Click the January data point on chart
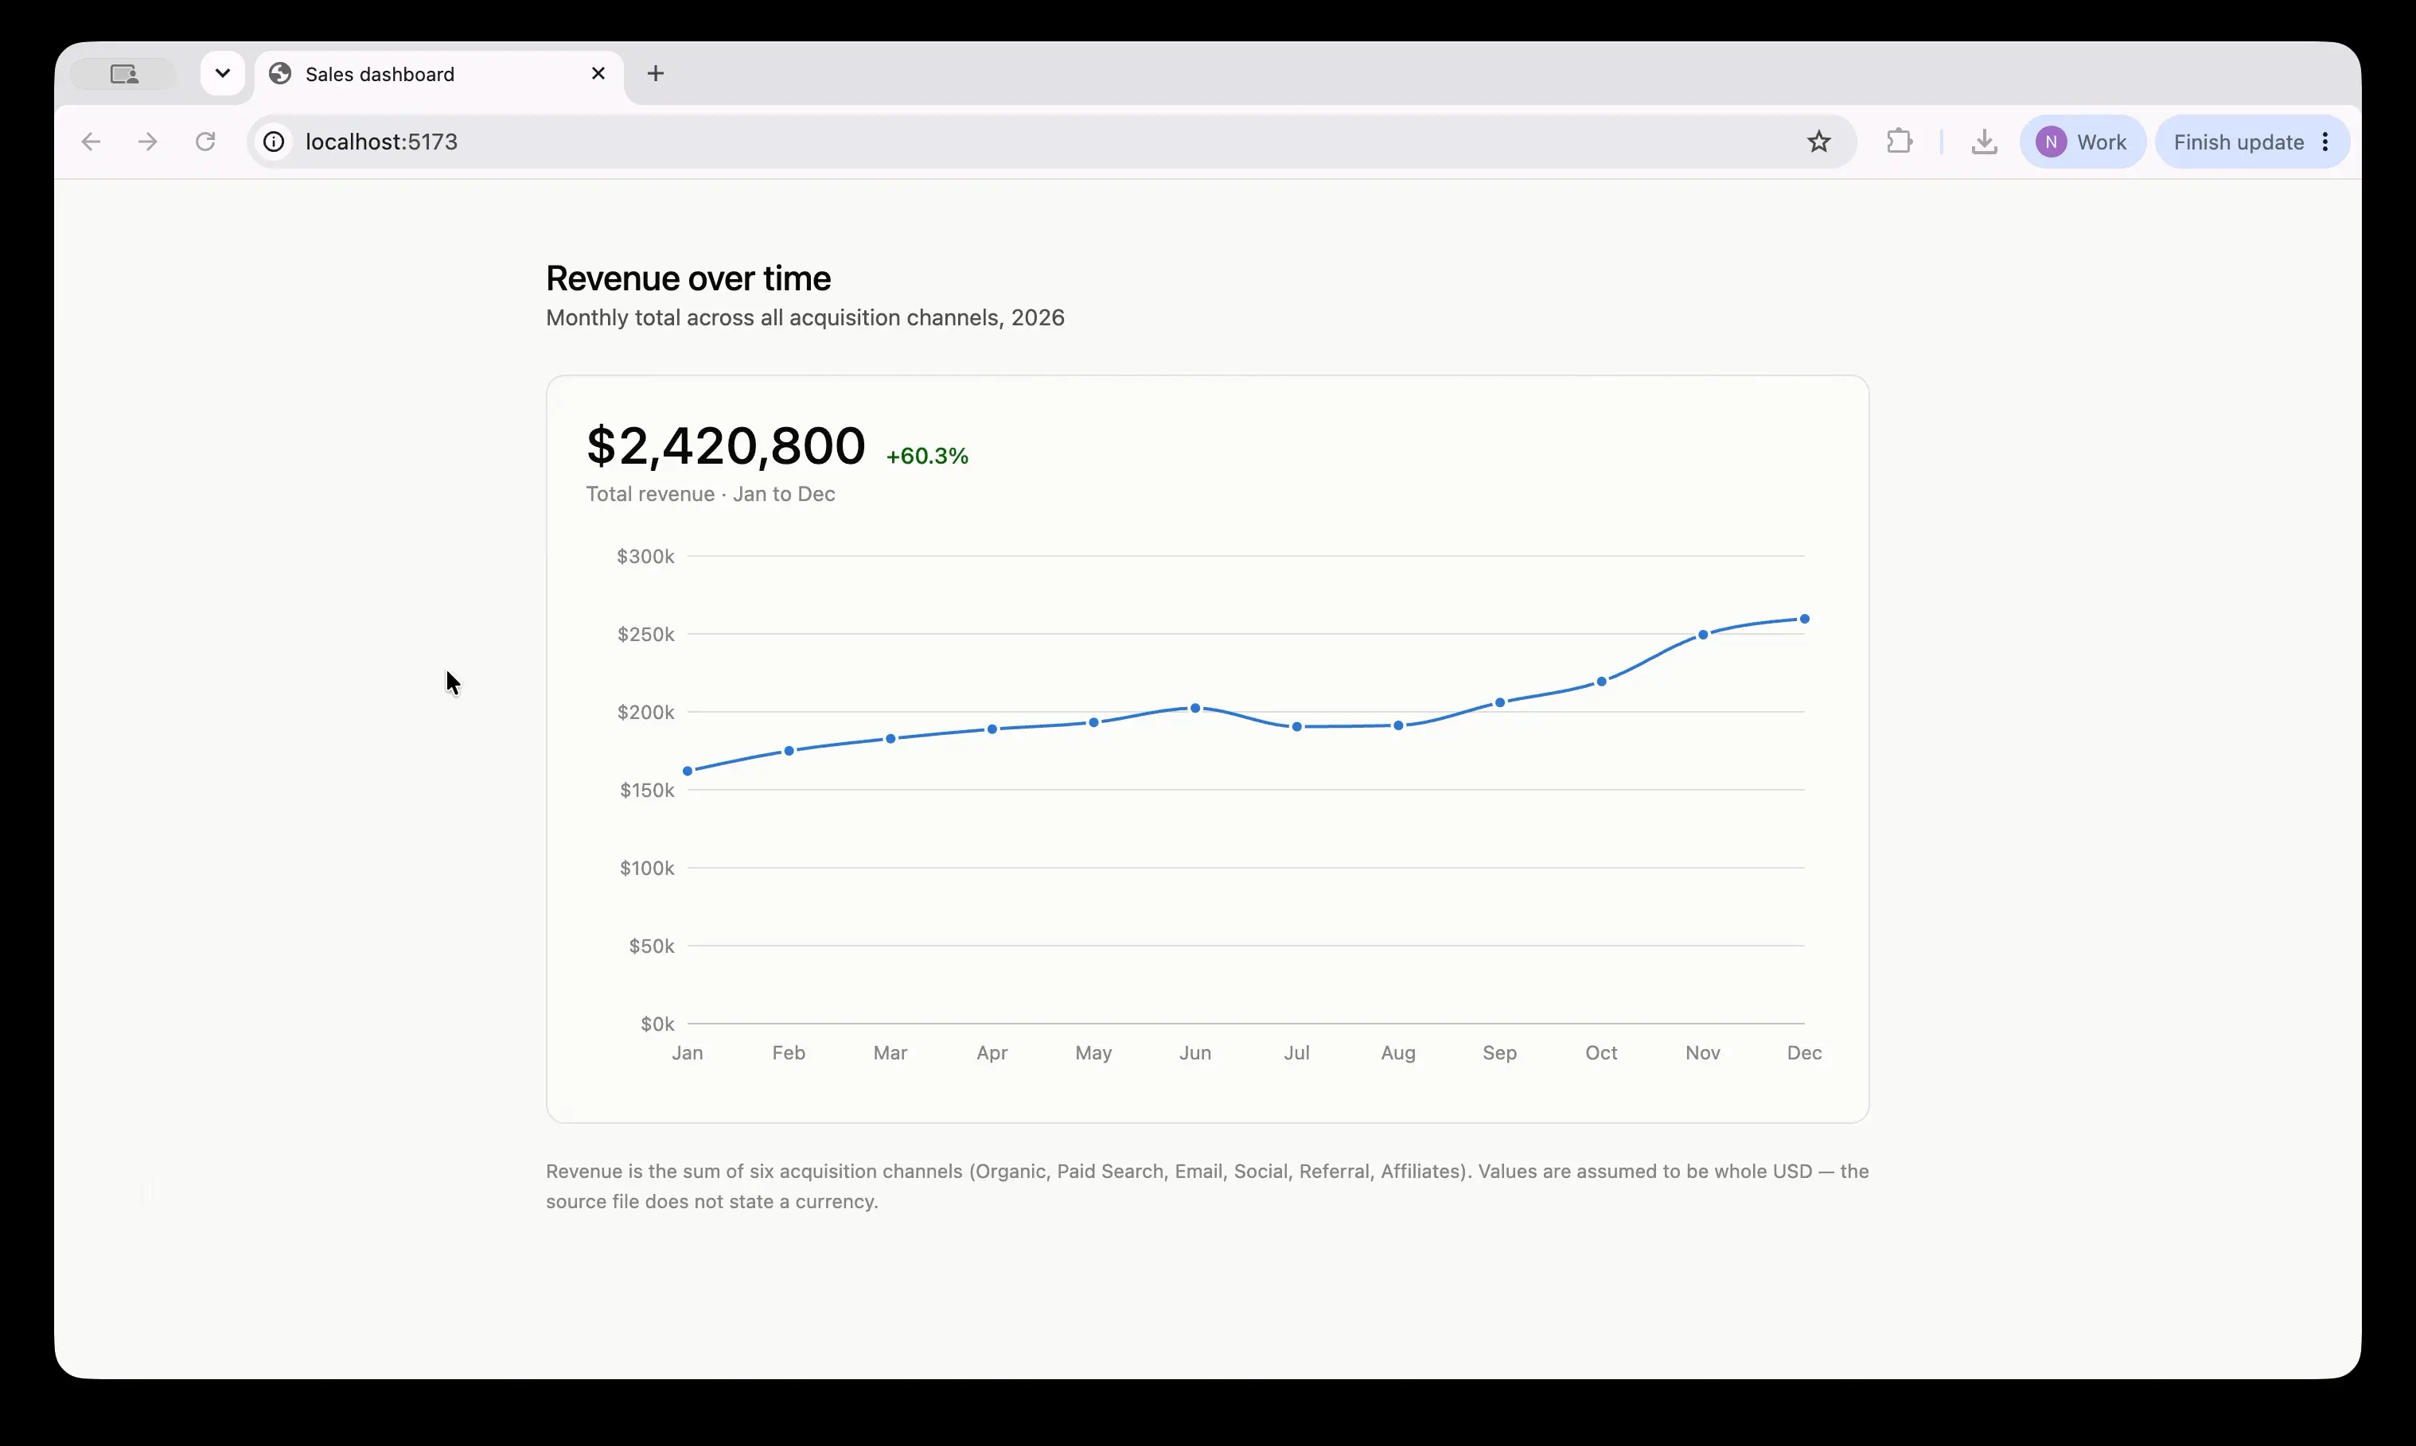The height and width of the screenshot is (1446, 2416). [x=687, y=772]
